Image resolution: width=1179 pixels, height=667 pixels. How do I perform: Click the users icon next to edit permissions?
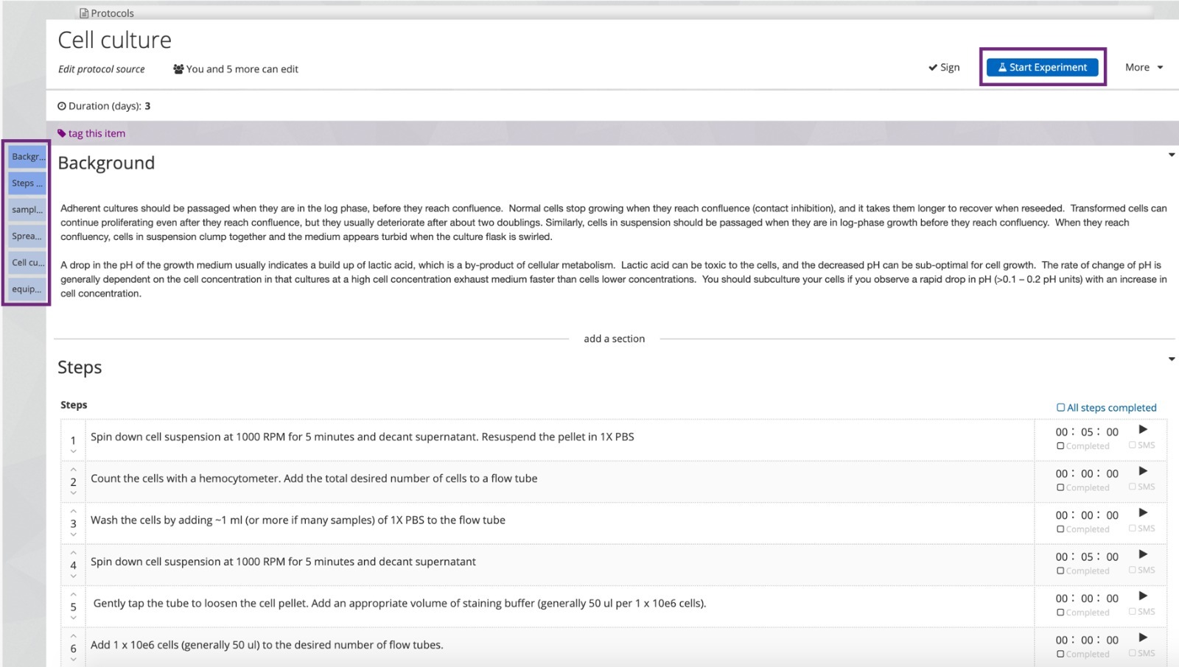click(x=178, y=69)
